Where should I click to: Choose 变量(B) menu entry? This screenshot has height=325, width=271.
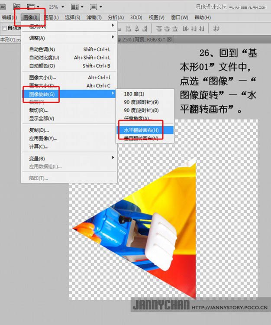[x=69, y=159]
